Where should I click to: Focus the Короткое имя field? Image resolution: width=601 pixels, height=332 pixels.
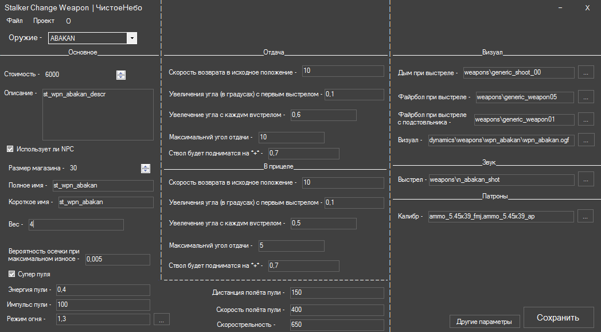106,202
